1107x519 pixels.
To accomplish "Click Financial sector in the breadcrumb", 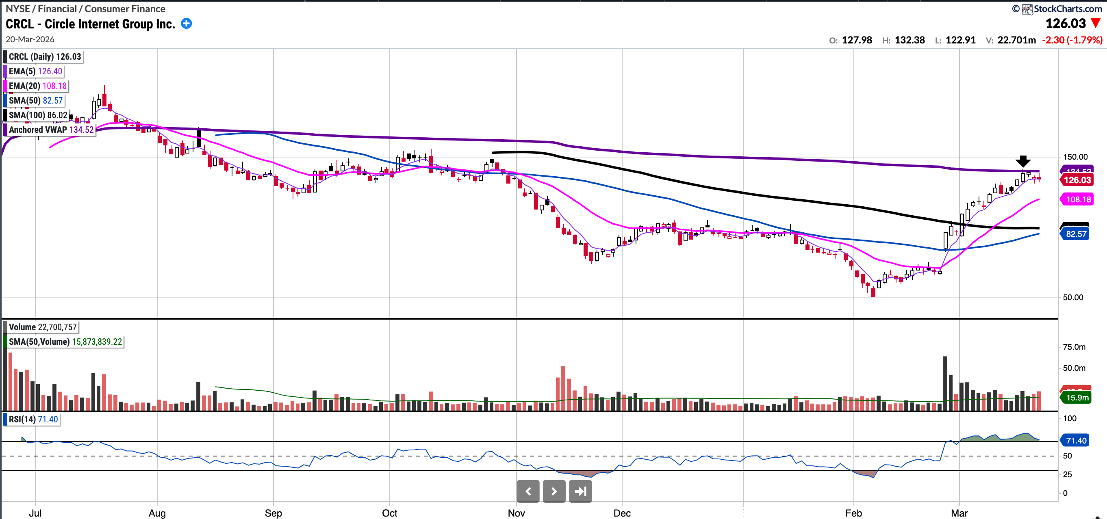I will (57, 9).
